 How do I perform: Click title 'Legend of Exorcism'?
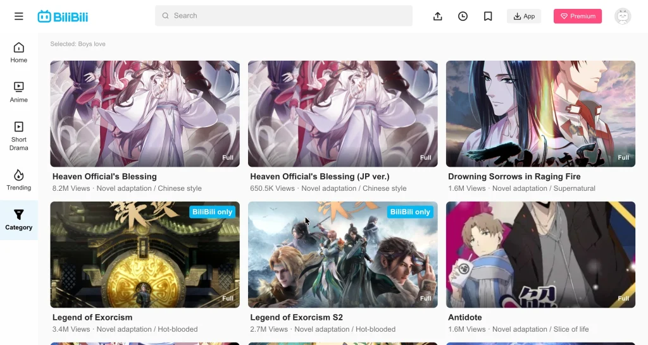pos(92,317)
